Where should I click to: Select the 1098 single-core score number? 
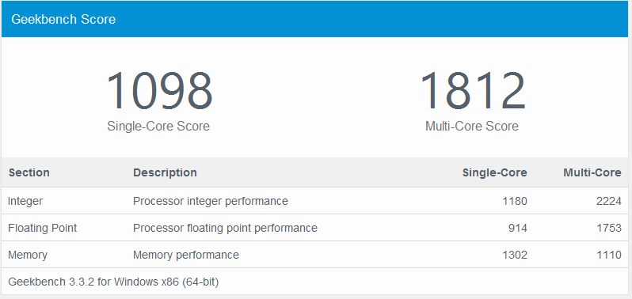159,91
